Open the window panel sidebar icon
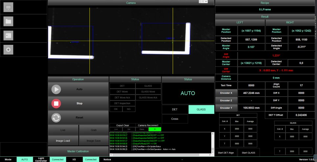 [x=8, y=35]
